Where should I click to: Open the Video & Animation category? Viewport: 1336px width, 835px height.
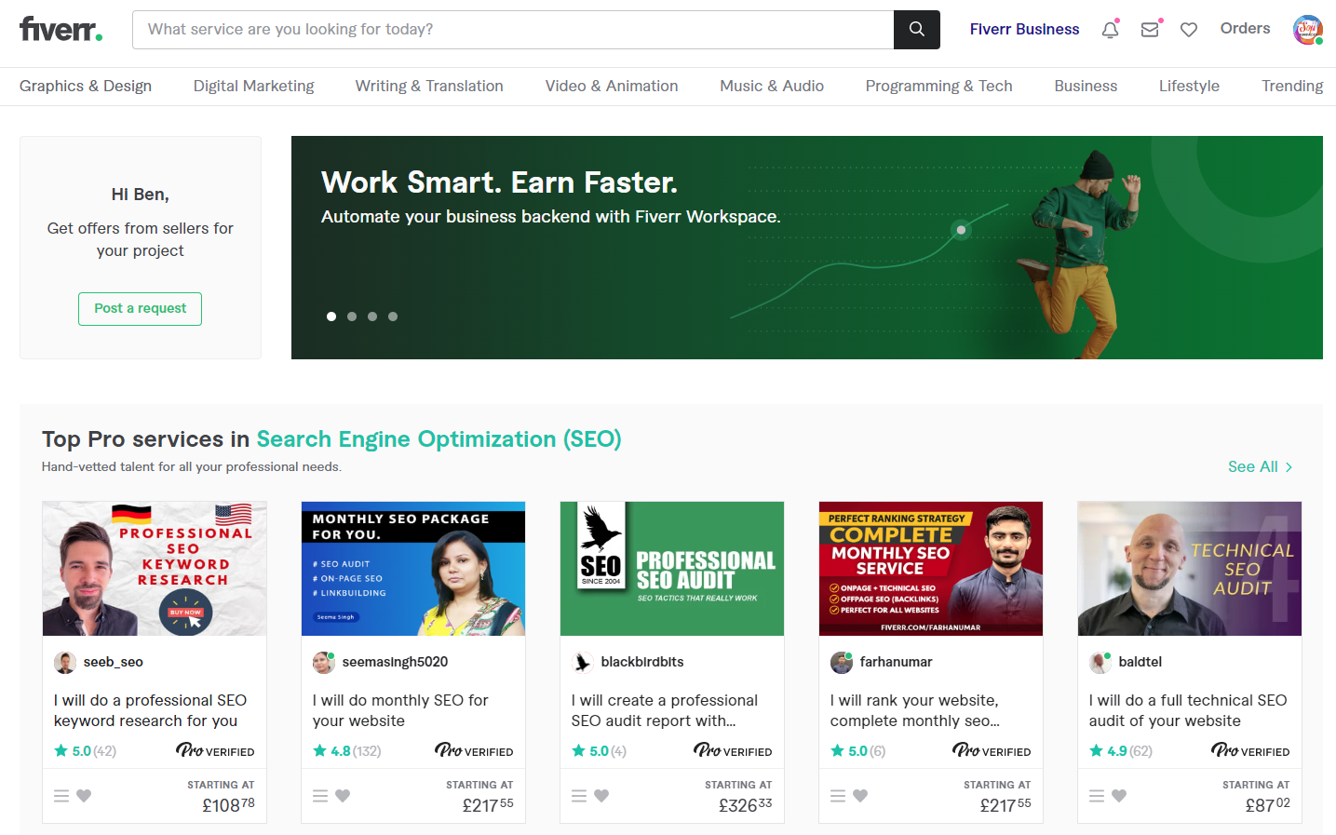click(612, 86)
